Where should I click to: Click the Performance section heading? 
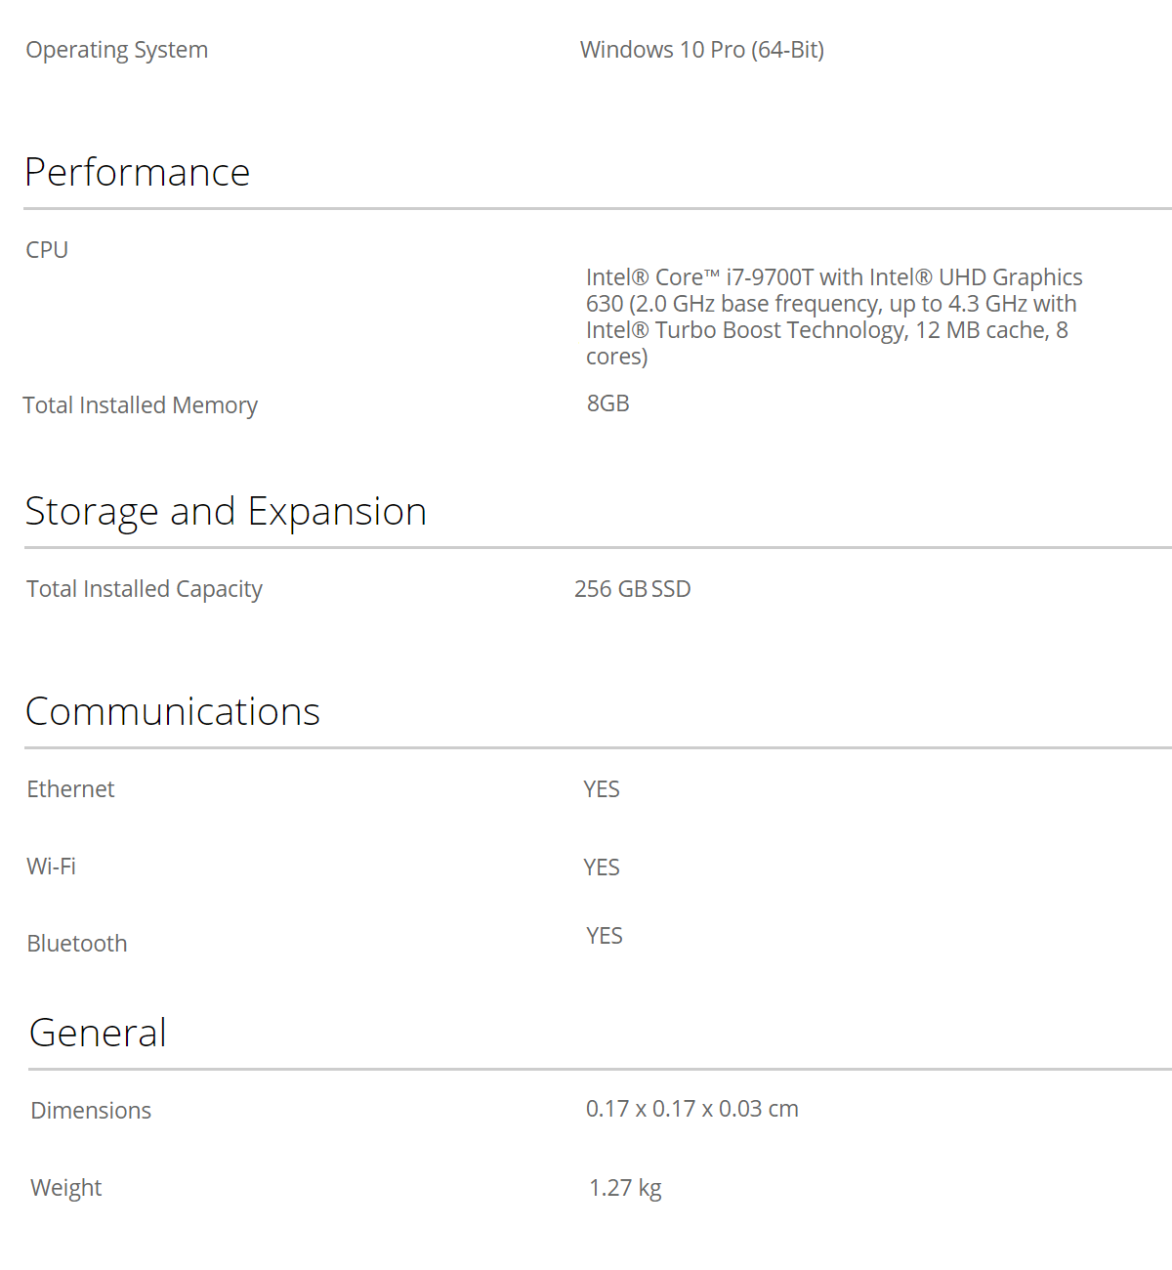coord(138,172)
